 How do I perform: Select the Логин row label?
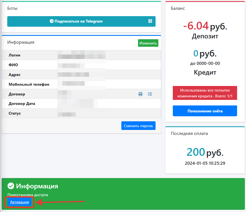pyautogui.click(x=14, y=55)
